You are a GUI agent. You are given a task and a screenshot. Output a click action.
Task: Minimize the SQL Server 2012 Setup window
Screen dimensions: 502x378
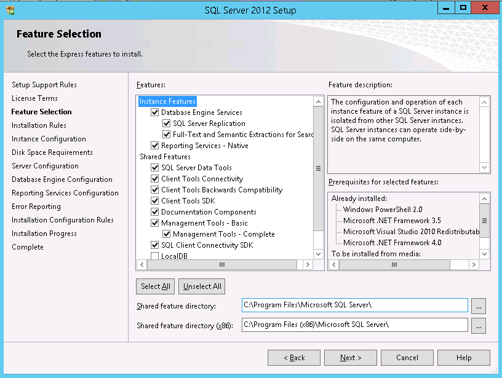point(446,7)
